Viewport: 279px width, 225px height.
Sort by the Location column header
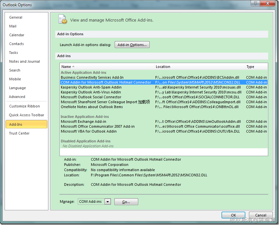pyautogui.click(x=200, y=67)
